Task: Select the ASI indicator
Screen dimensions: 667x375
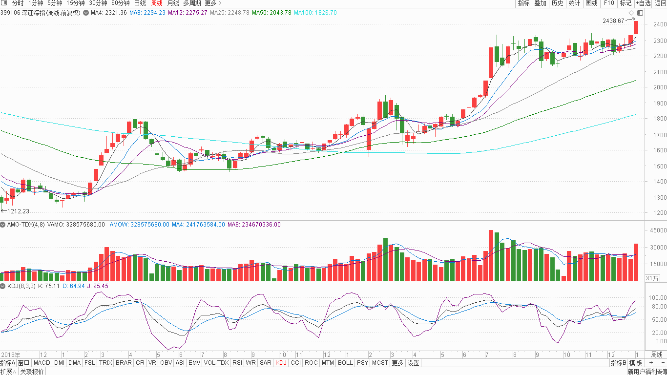Action: pyautogui.click(x=180, y=363)
